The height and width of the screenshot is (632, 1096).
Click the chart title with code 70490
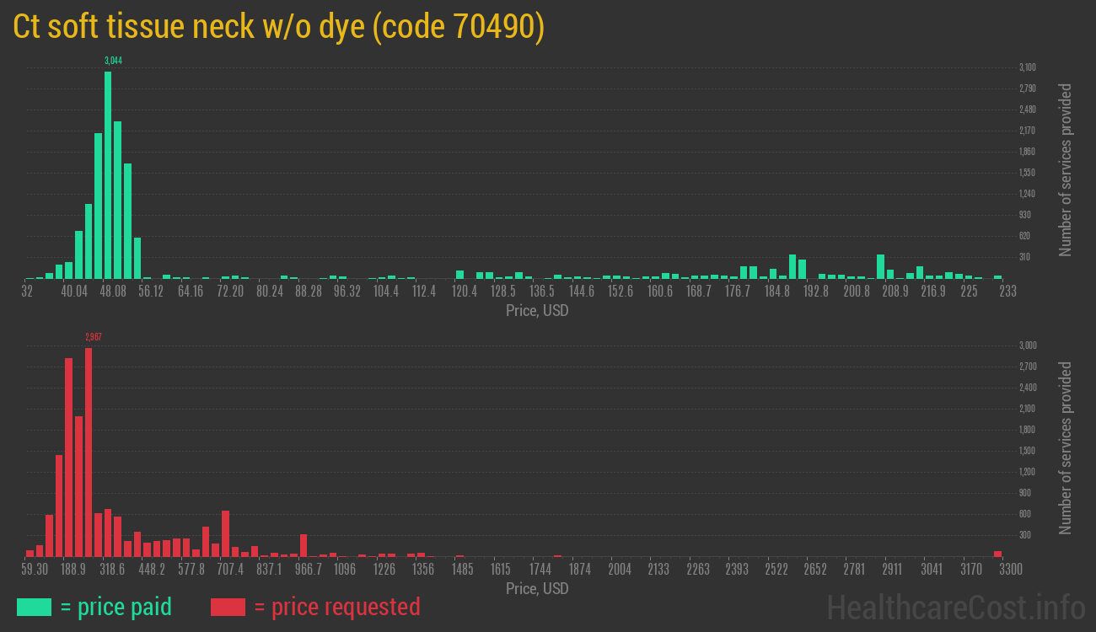[279, 27]
